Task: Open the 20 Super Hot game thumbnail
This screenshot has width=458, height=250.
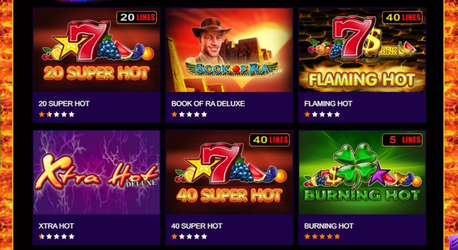Action: click(97, 50)
